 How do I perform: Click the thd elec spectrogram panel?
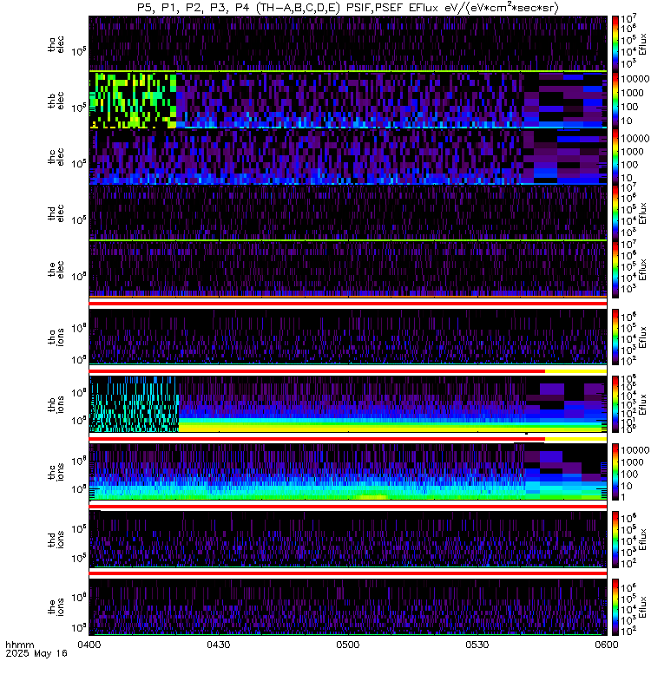pos(348,213)
